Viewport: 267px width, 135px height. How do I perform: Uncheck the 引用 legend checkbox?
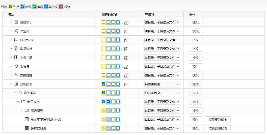(11, 7)
